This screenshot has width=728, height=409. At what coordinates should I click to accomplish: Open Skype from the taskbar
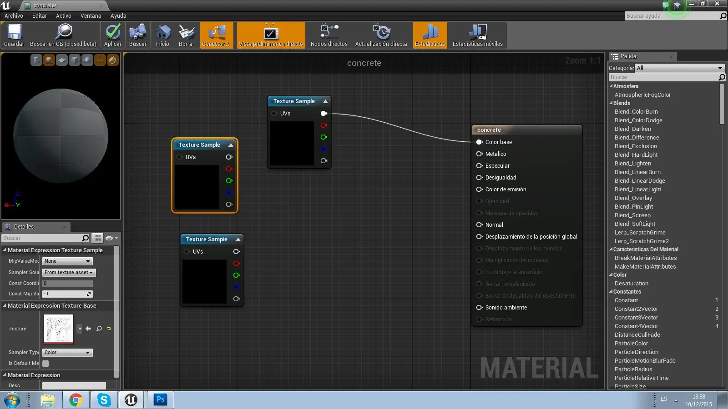pos(104,400)
